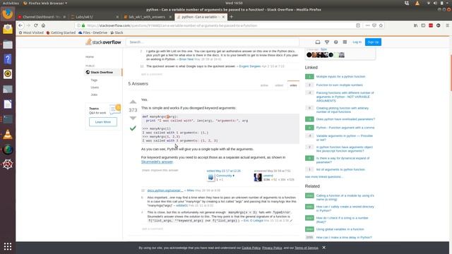Open Files from the Ubuntu dock

(x=8, y=44)
